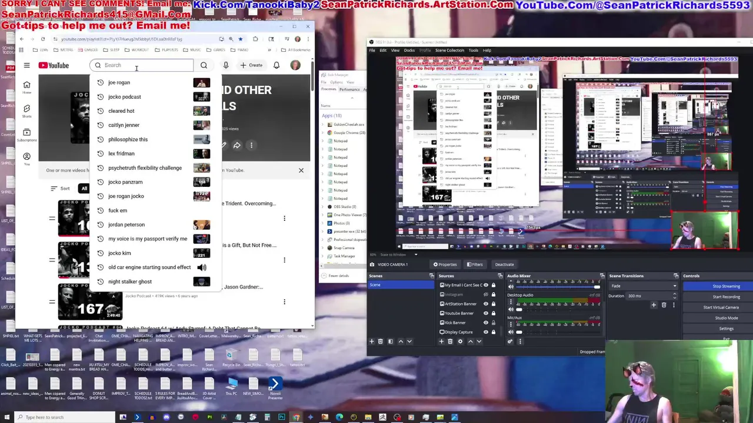Hide Display Capture source via eye
Image resolution: width=753 pixels, height=423 pixels.
coord(486,332)
